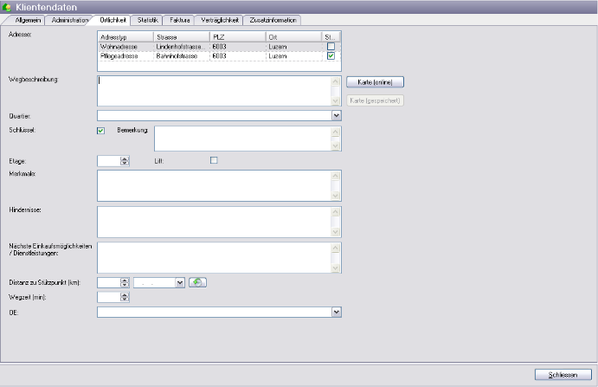Click the Etage spinner arrows

click(x=125, y=160)
